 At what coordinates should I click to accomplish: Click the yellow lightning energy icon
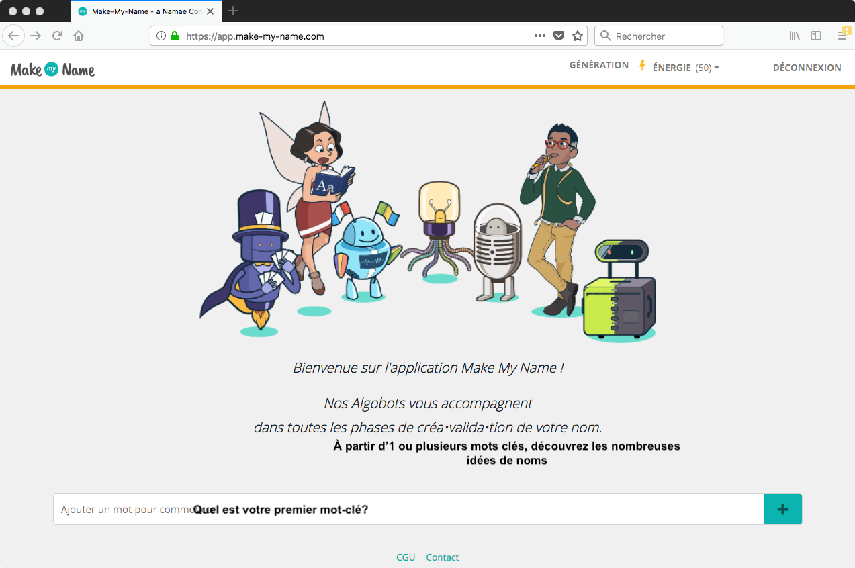pyautogui.click(x=642, y=66)
